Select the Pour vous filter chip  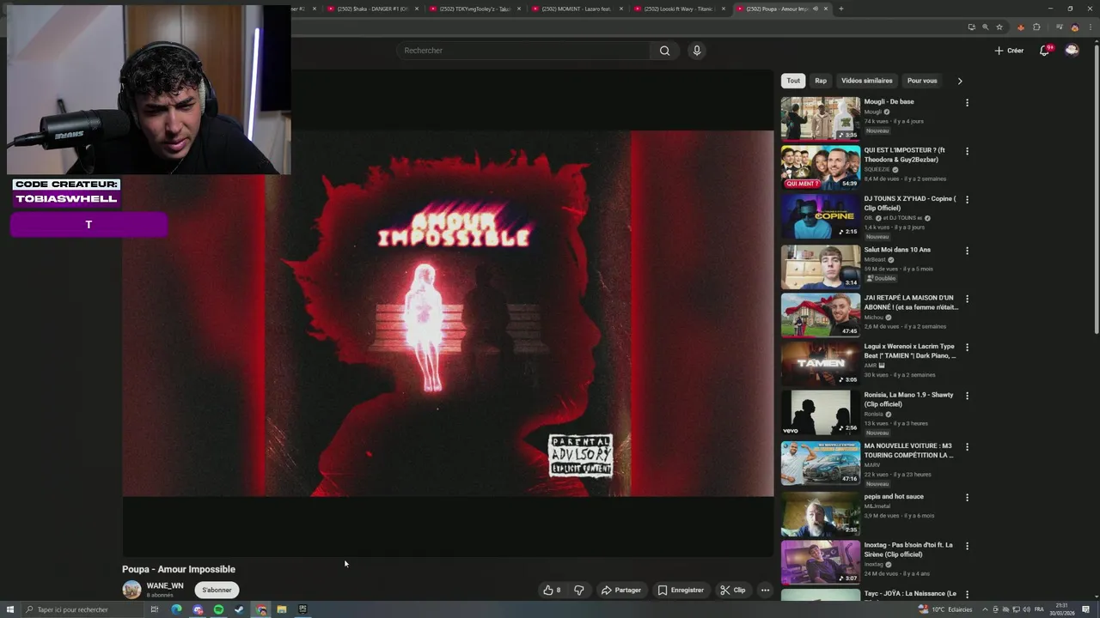coord(922,81)
